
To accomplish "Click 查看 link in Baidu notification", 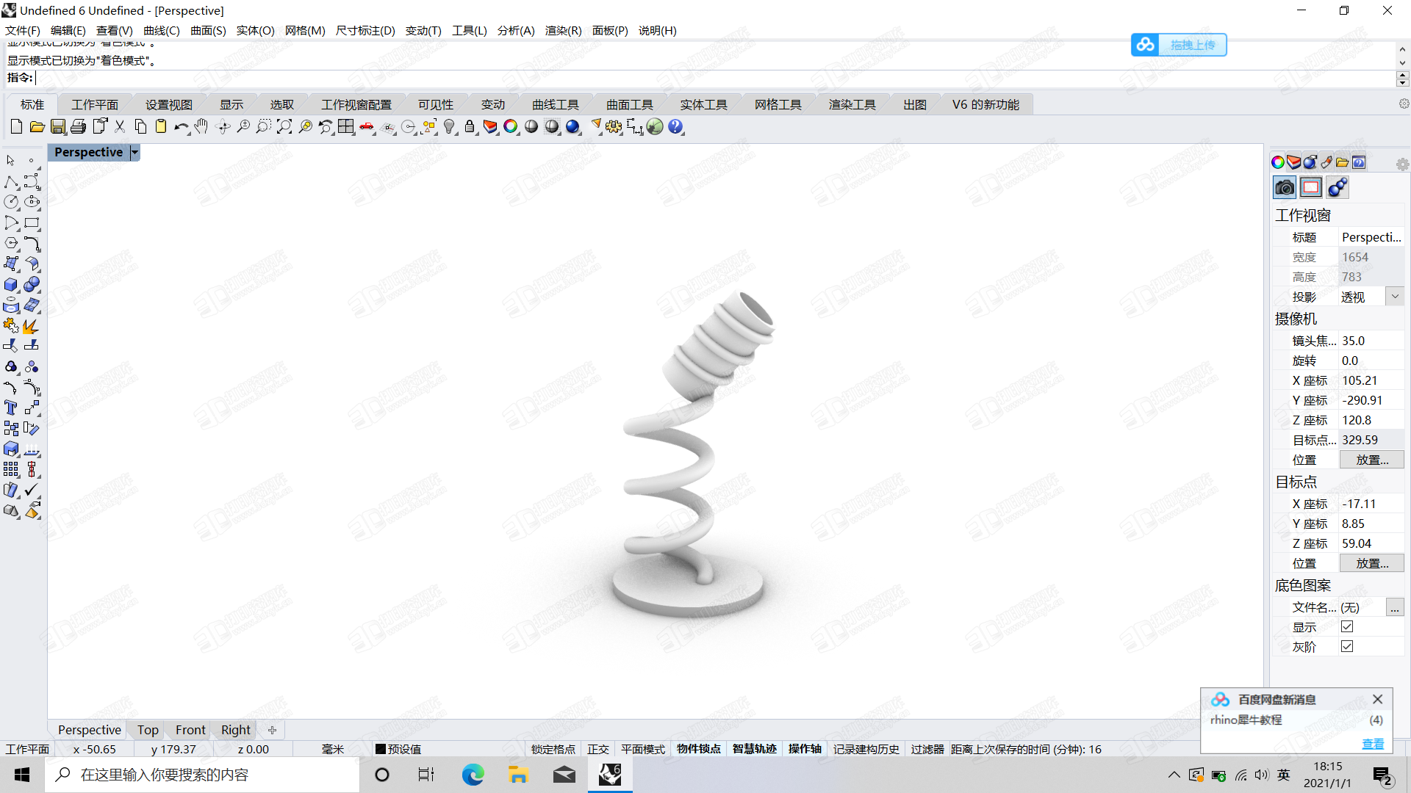I will (1372, 744).
